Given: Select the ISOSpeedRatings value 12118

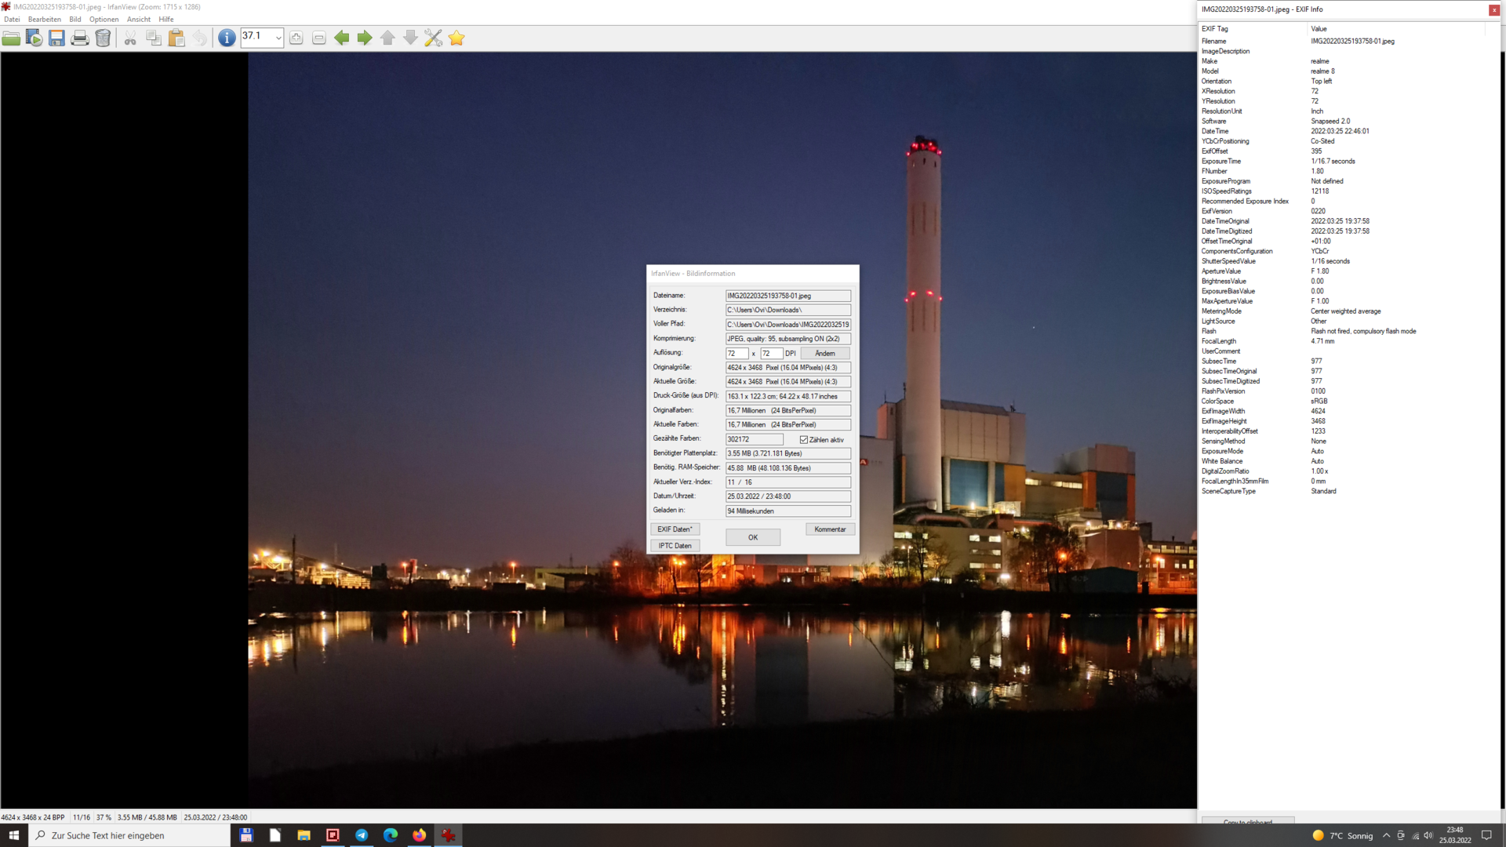Looking at the screenshot, I should [1320, 191].
